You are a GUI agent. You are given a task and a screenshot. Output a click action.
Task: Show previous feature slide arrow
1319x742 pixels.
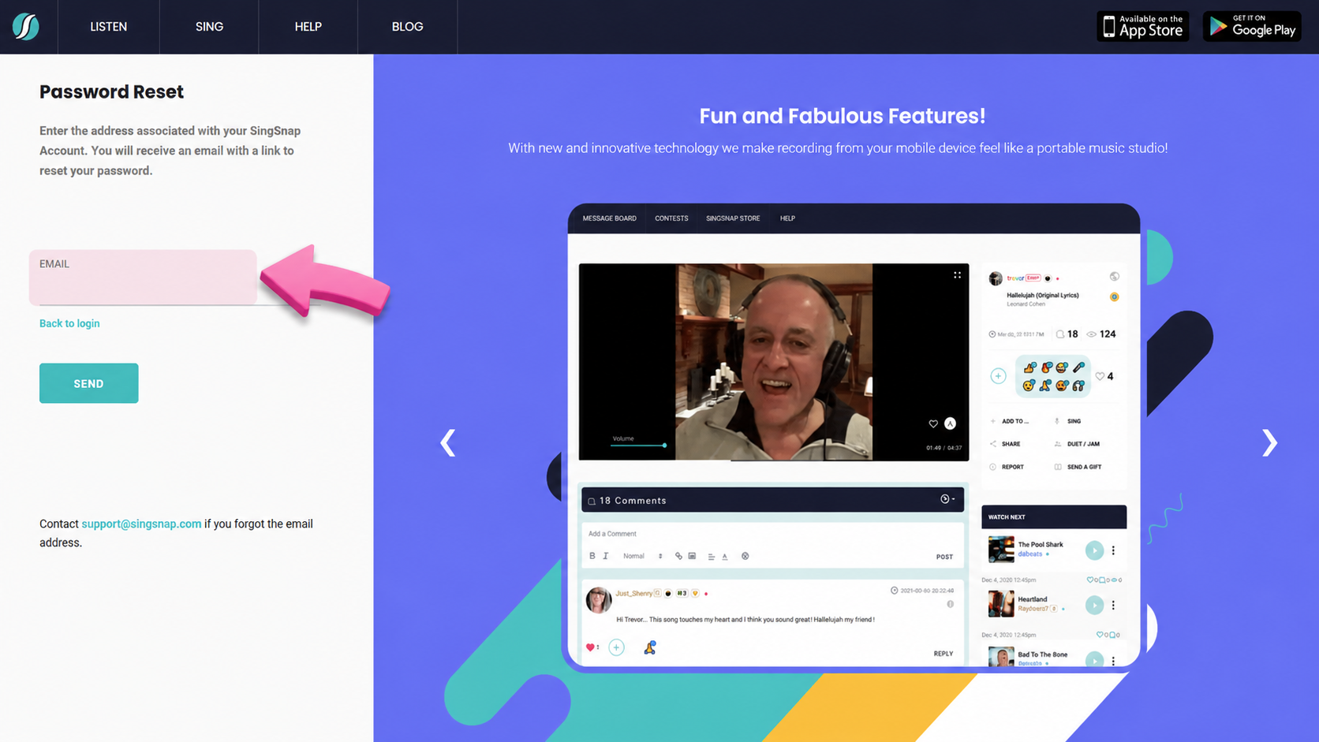(448, 442)
